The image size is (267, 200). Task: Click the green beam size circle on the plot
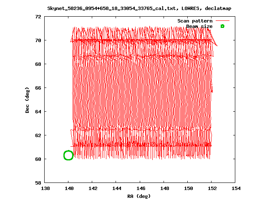pos(68,155)
